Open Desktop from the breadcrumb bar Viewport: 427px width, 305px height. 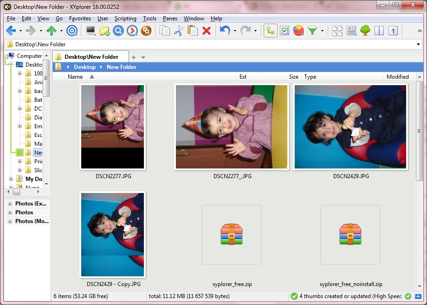pos(85,67)
